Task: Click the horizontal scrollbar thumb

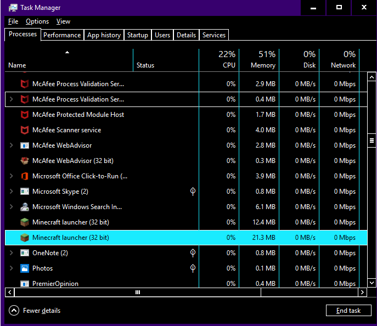Action: [x=138, y=293]
